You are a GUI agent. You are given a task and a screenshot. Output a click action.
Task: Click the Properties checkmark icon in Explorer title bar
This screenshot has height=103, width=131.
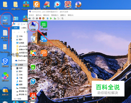pyautogui.click(x=18, y=24)
